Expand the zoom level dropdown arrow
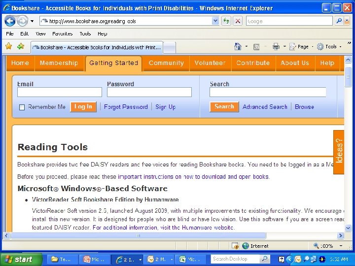Screen dimensions: 355x266 tap(341, 246)
